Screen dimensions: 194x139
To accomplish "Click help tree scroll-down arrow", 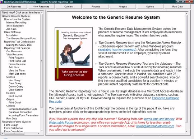I will coord(42,130).
